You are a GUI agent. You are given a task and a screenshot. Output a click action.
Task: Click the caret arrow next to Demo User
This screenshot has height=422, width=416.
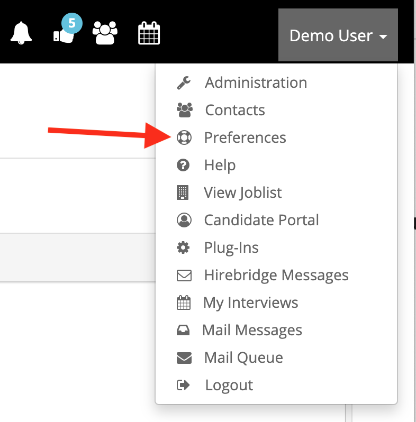(383, 37)
